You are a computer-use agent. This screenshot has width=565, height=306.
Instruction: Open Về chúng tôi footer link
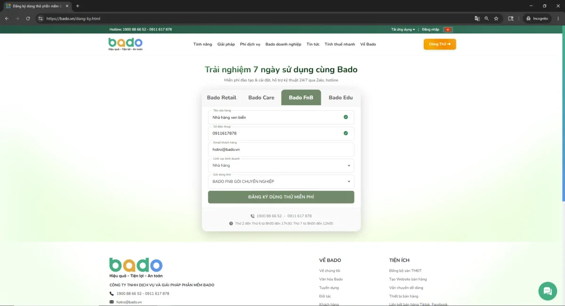(x=330, y=271)
